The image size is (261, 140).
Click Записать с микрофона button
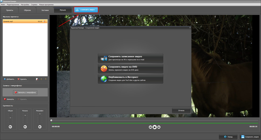tap(25, 92)
